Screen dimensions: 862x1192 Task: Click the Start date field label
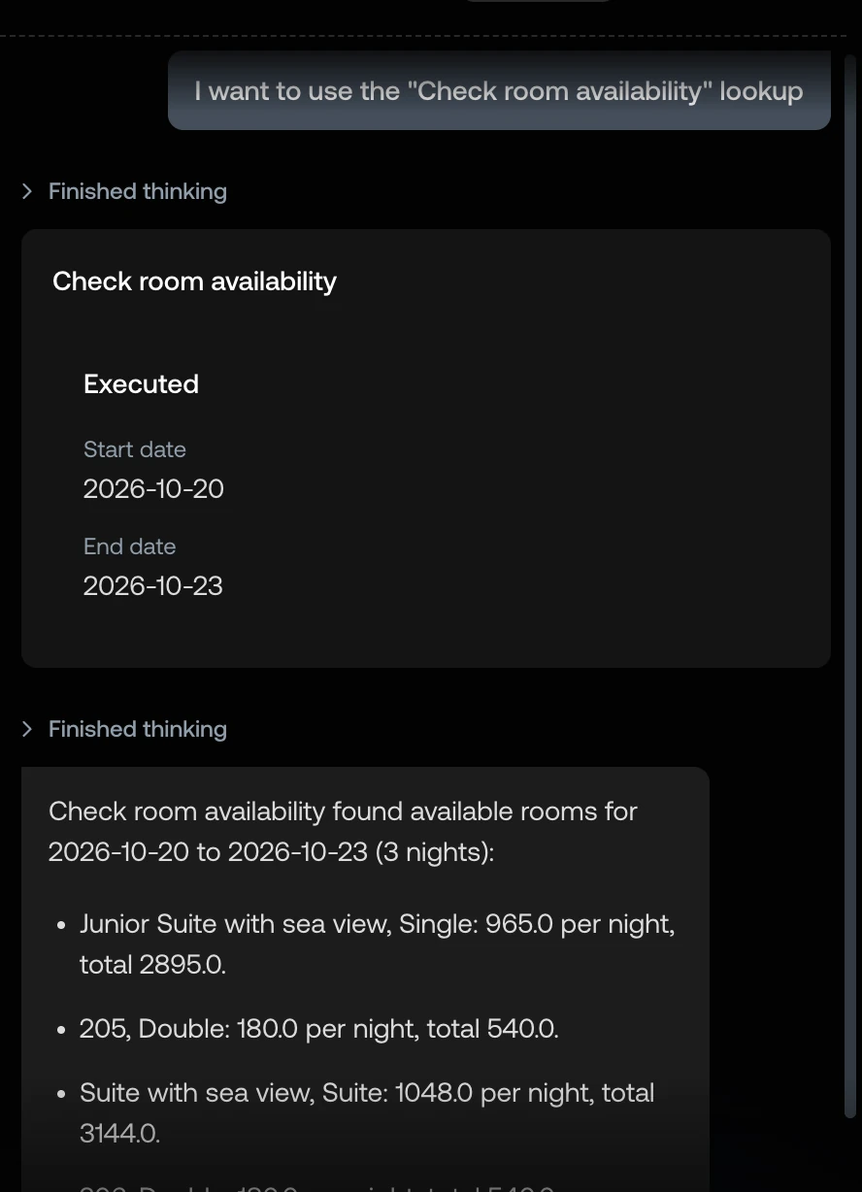tap(134, 449)
